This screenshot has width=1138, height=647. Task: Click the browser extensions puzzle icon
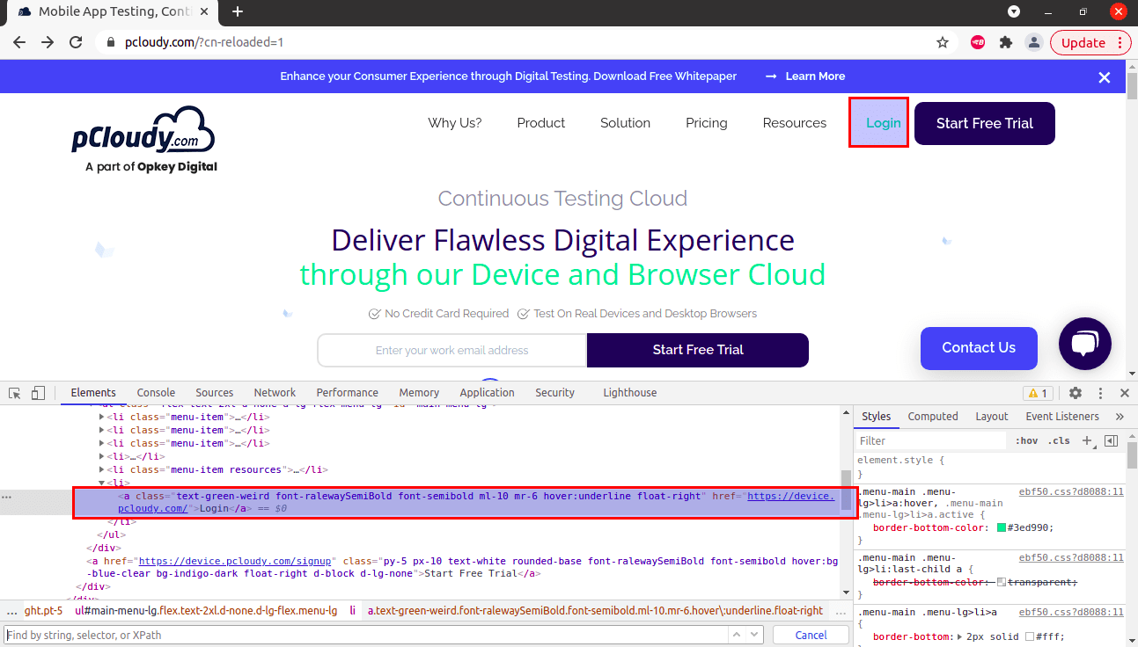tap(1005, 41)
